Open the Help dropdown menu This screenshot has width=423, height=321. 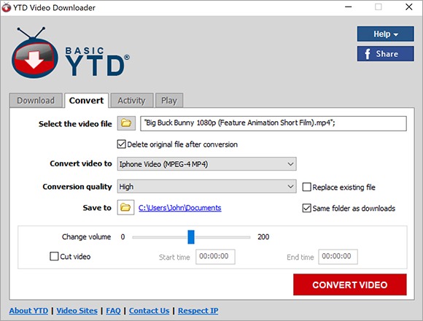(386, 34)
